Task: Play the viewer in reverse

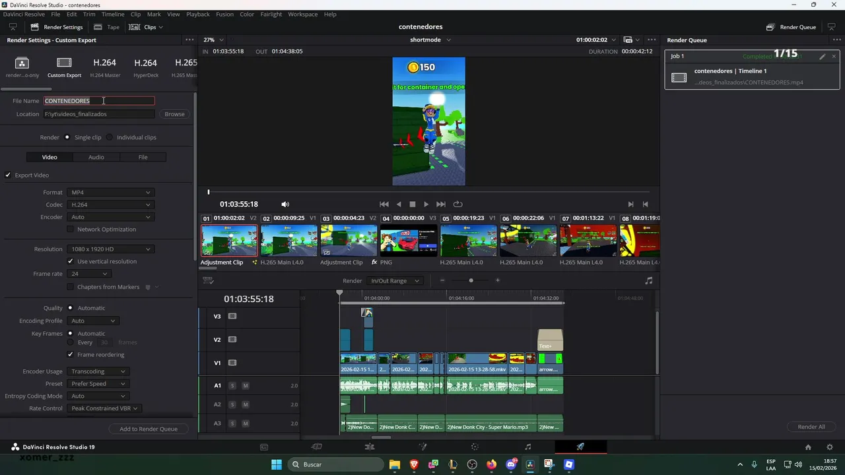Action: coord(399,205)
